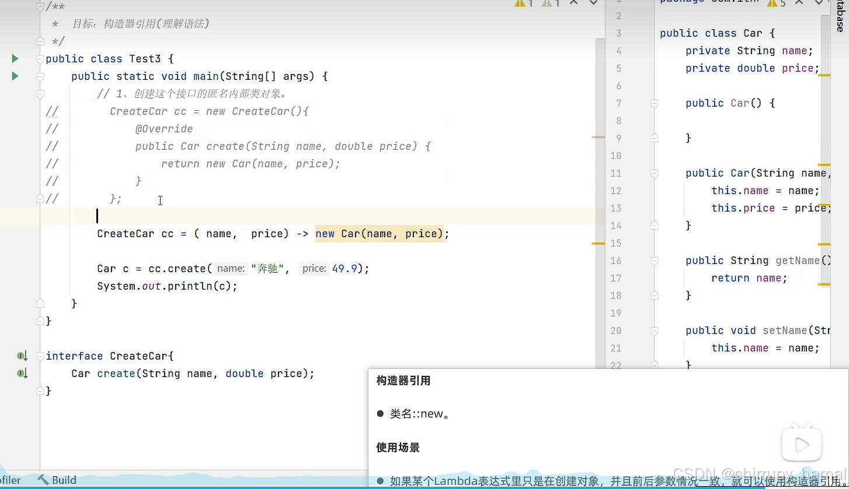Click the name: parameter inlay hint
849x489 pixels.
pos(230,269)
